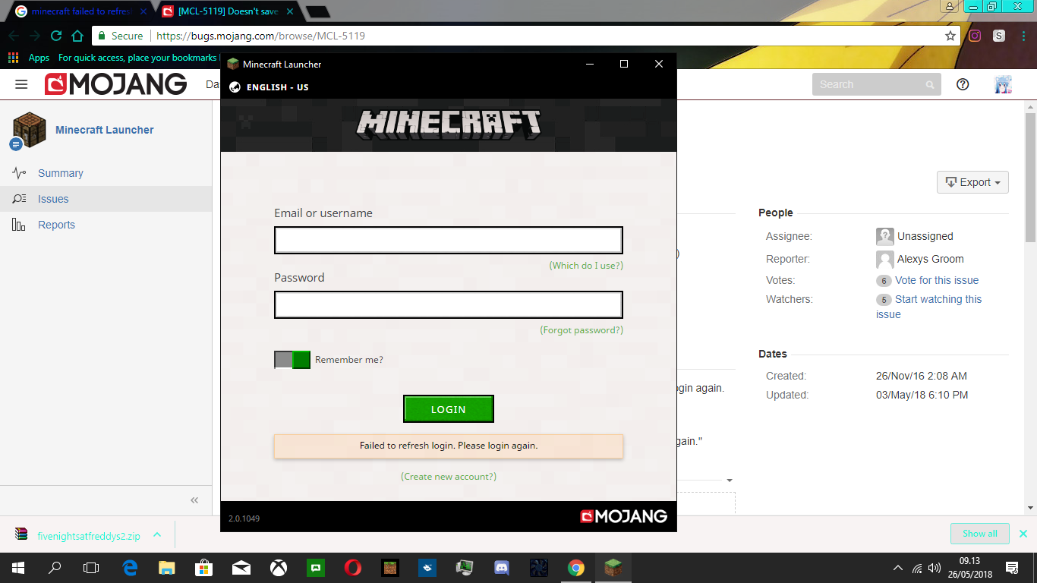Open the Action Center notifications

pyautogui.click(x=1012, y=568)
